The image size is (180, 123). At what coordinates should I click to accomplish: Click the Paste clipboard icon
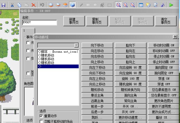[26, 5]
